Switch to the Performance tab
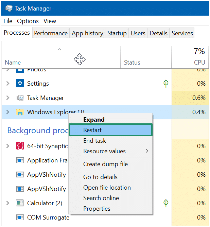The image size is (210, 227). point(51,33)
